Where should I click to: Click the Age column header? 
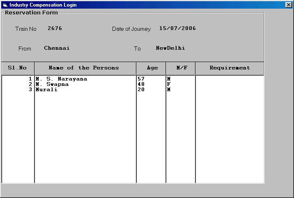pyautogui.click(x=151, y=69)
